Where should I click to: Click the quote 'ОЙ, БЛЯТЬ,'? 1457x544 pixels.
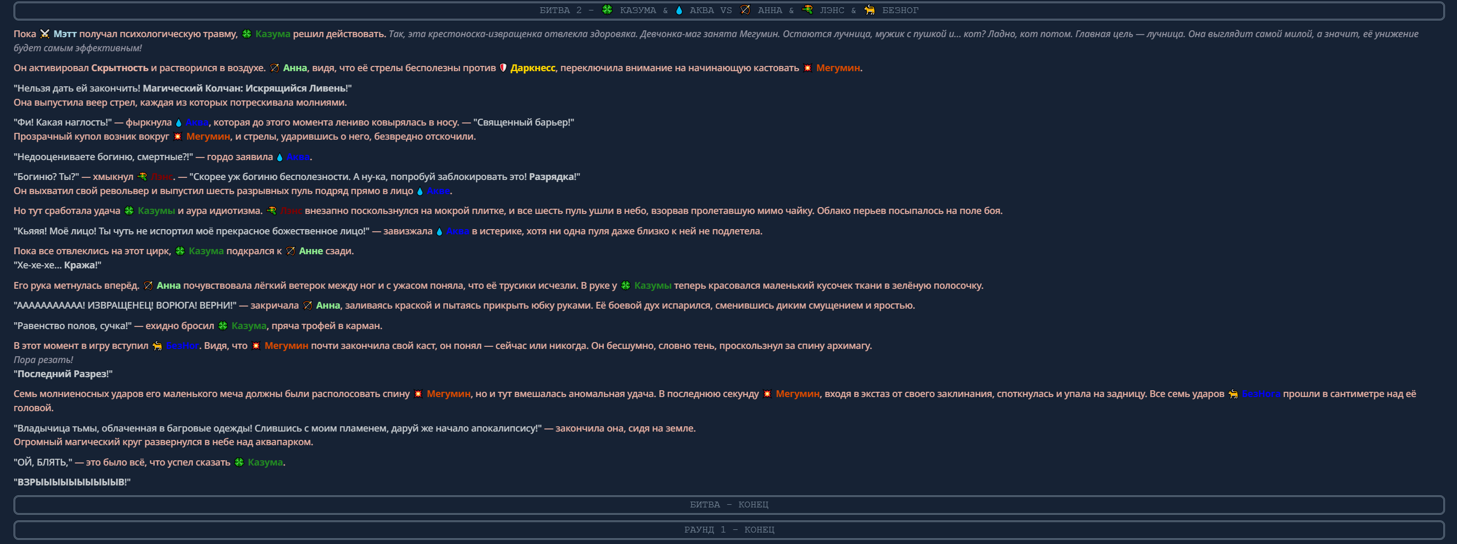pyautogui.click(x=43, y=462)
